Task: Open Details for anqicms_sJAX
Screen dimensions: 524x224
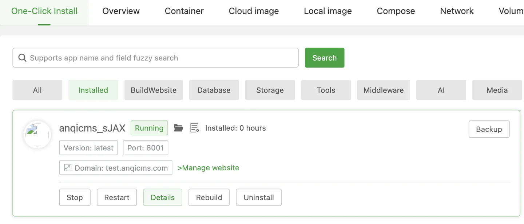Action: 163,197
